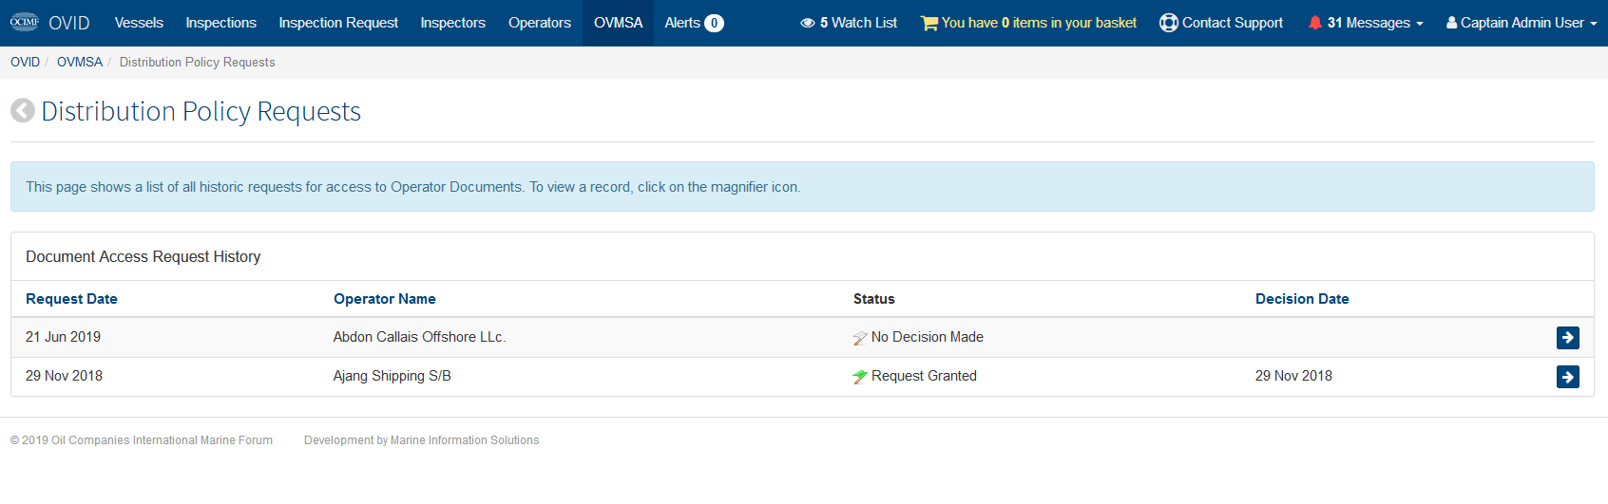This screenshot has height=504, width=1608.
Task: Click the OVID brand link
Action: click(69, 23)
